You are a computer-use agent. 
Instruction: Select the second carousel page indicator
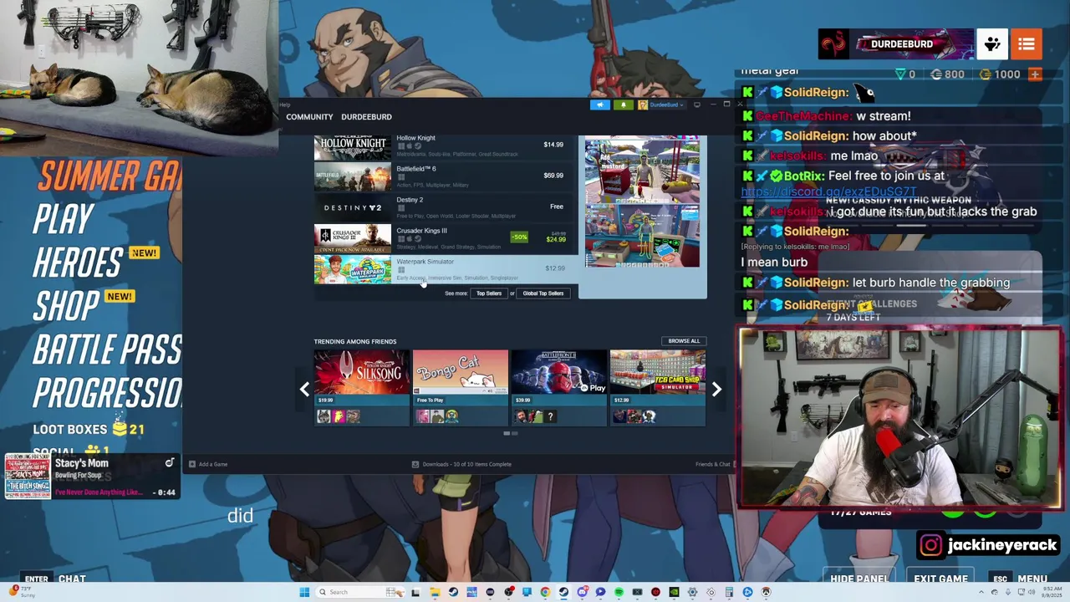tap(514, 434)
